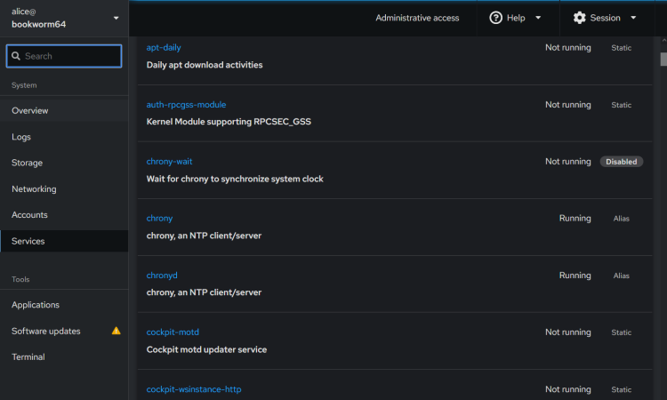Click the Help question mark icon
This screenshot has height=400, width=667.
click(x=495, y=18)
